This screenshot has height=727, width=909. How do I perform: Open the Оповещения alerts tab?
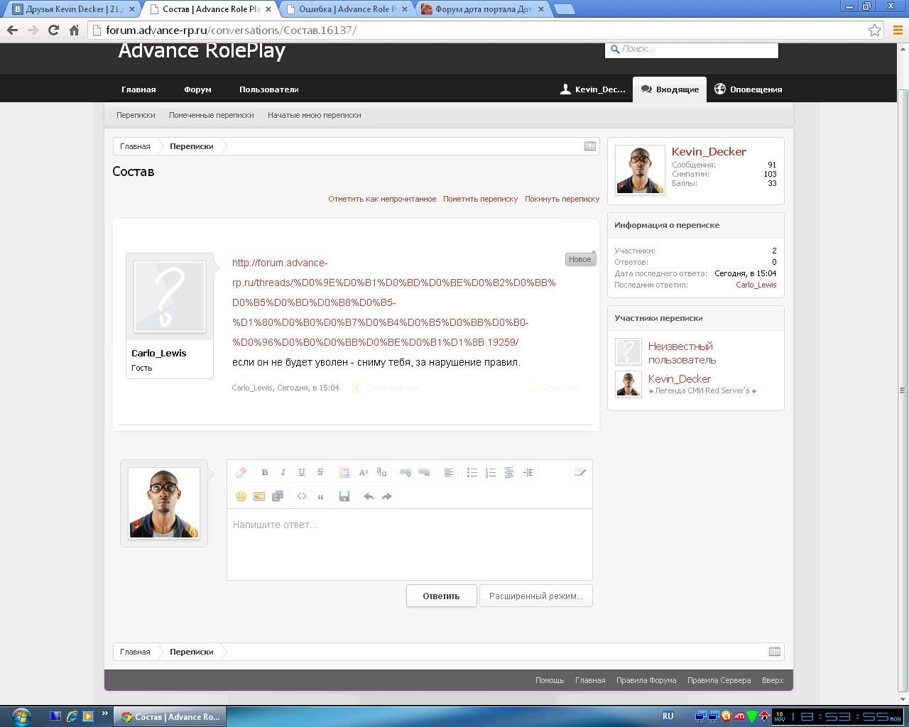coord(749,89)
